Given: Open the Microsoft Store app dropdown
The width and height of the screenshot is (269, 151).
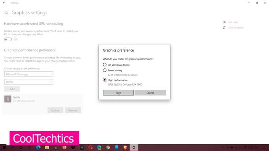Looking at the screenshot, I should click(29, 74).
